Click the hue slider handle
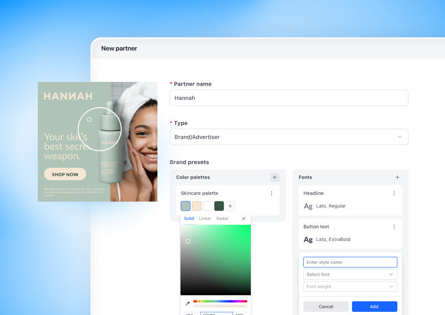Screen dimensions: 445x315 tap(199, 301)
